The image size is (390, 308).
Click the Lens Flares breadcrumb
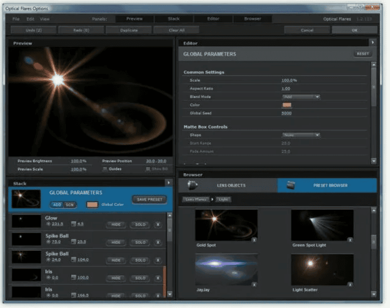(196, 199)
